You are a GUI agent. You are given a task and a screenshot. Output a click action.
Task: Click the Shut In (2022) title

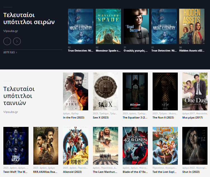click(x=191, y=172)
